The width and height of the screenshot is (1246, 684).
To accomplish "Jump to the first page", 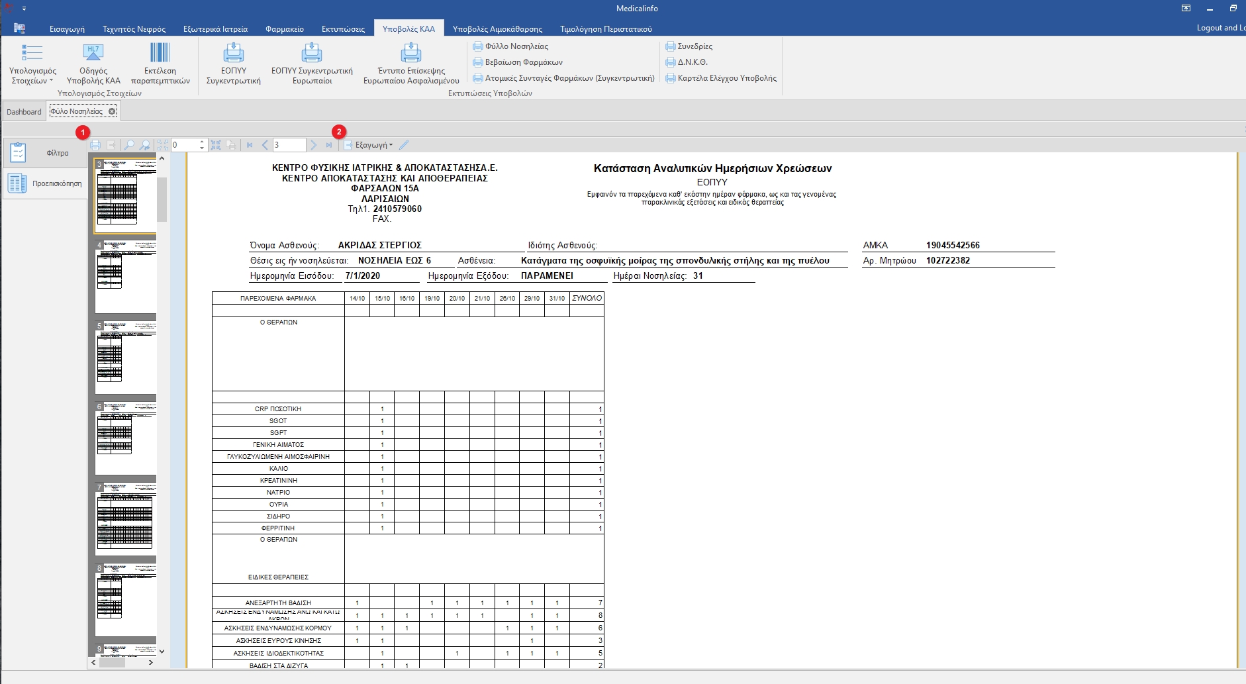I will (250, 145).
